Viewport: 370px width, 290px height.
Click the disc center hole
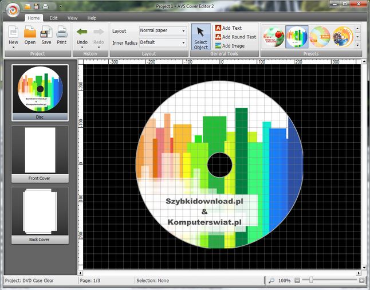(220, 165)
